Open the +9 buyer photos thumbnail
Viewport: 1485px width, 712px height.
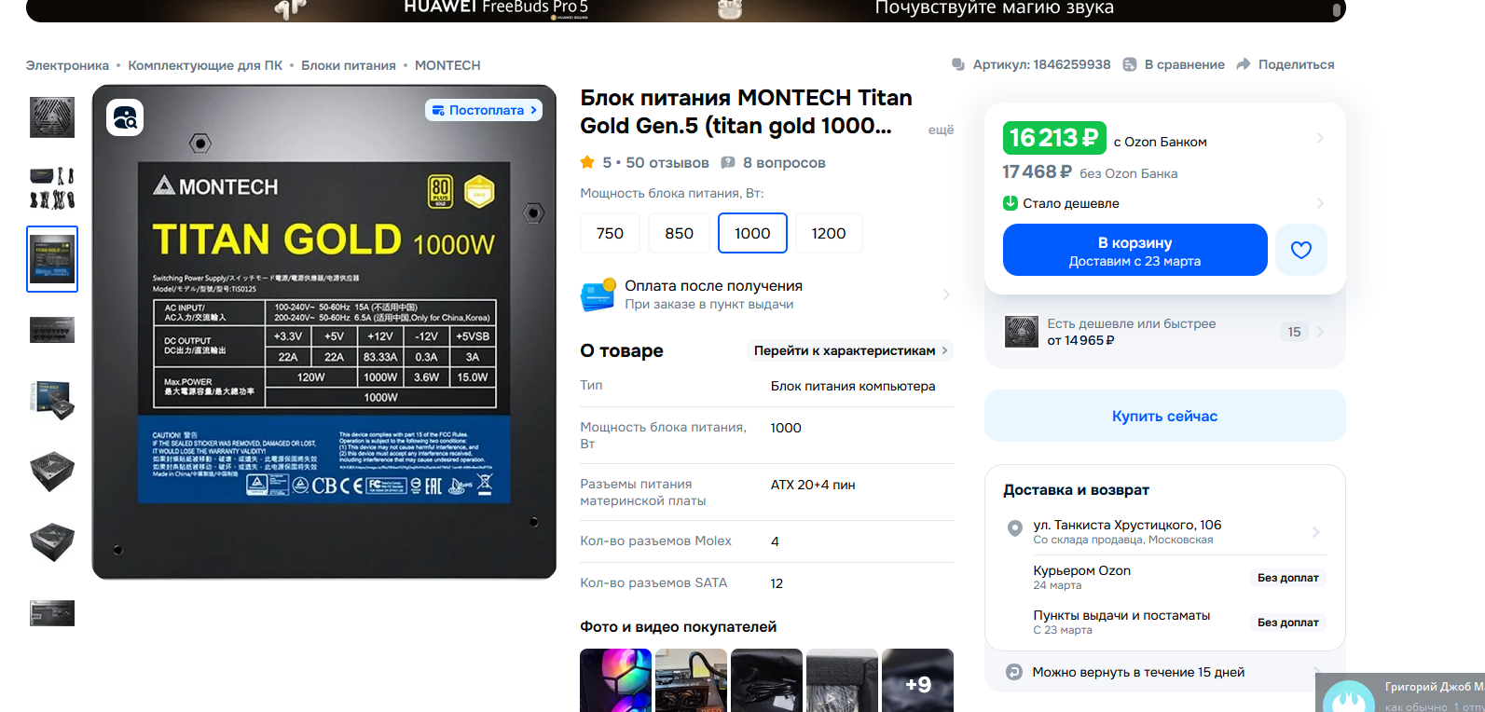917,680
